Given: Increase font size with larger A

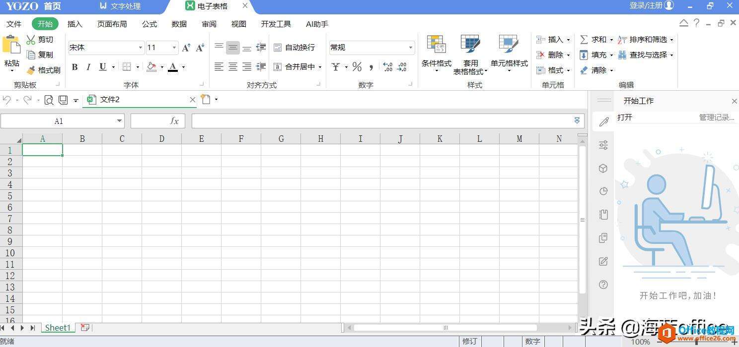Looking at the screenshot, I should coord(186,48).
